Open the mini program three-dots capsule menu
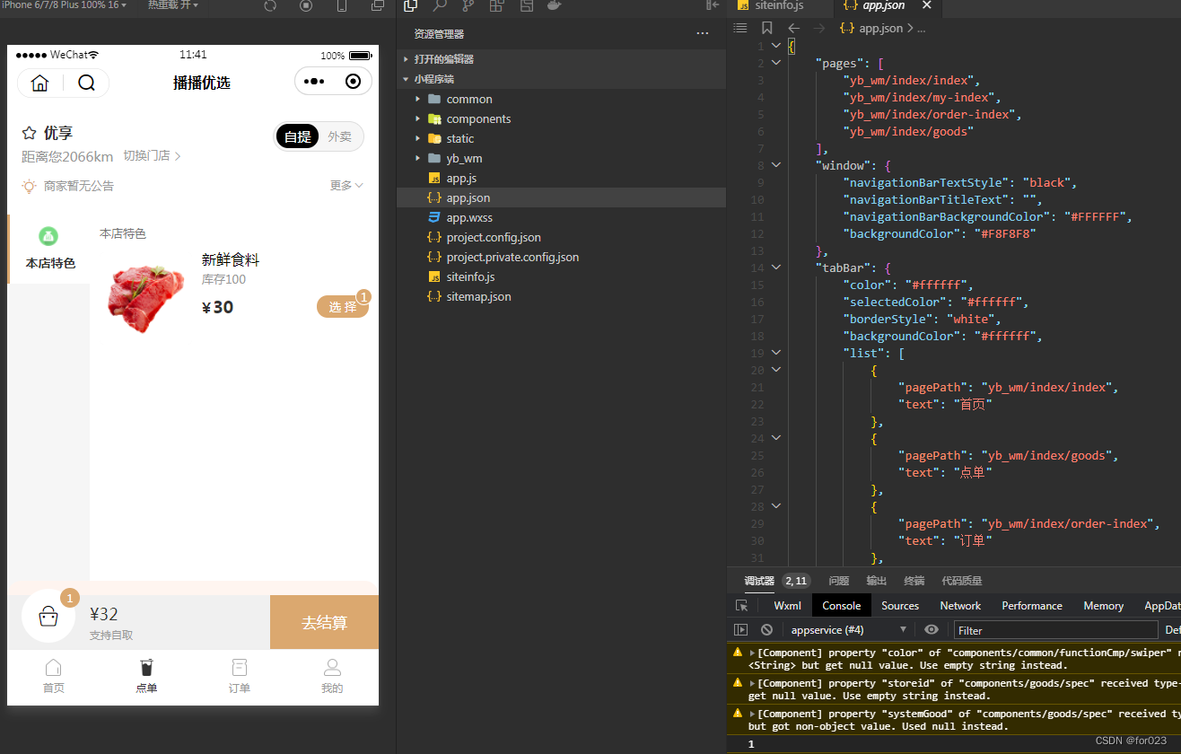The height and width of the screenshot is (754, 1181). coord(313,82)
